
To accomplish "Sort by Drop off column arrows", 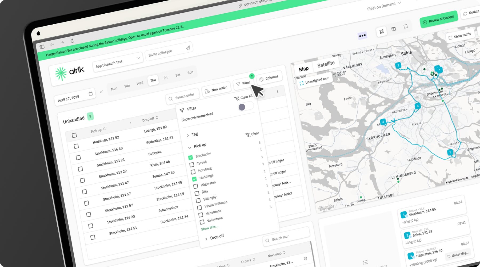I will click(157, 118).
